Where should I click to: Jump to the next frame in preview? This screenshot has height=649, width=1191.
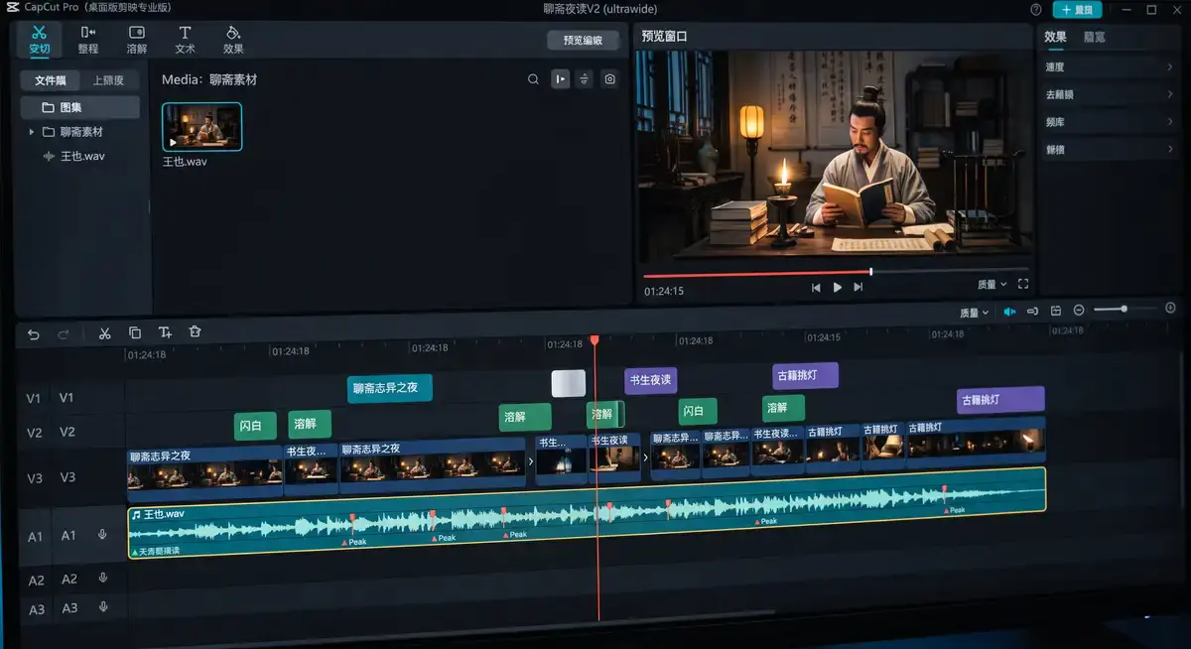(859, 287)
